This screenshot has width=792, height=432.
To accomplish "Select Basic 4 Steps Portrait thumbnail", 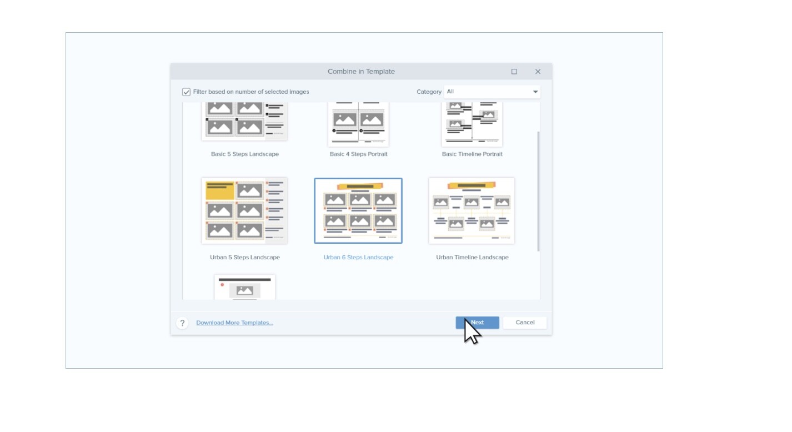I will click(358, 124).
